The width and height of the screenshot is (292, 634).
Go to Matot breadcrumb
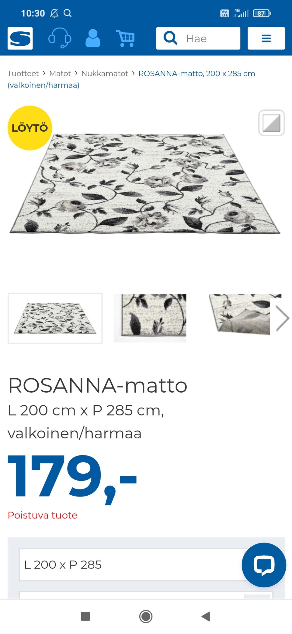[x=60, y=73]
